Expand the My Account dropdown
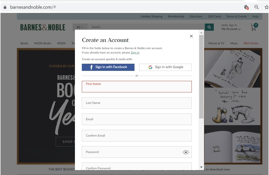This screenshot has width=269, height=175. tap(231, 29)
